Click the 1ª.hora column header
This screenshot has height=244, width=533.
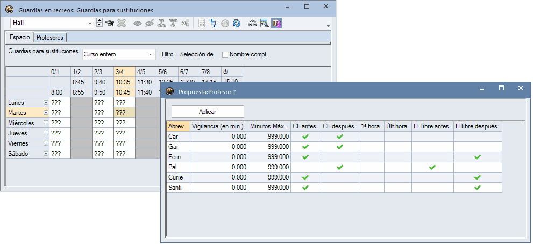click(x=372, y=126)
